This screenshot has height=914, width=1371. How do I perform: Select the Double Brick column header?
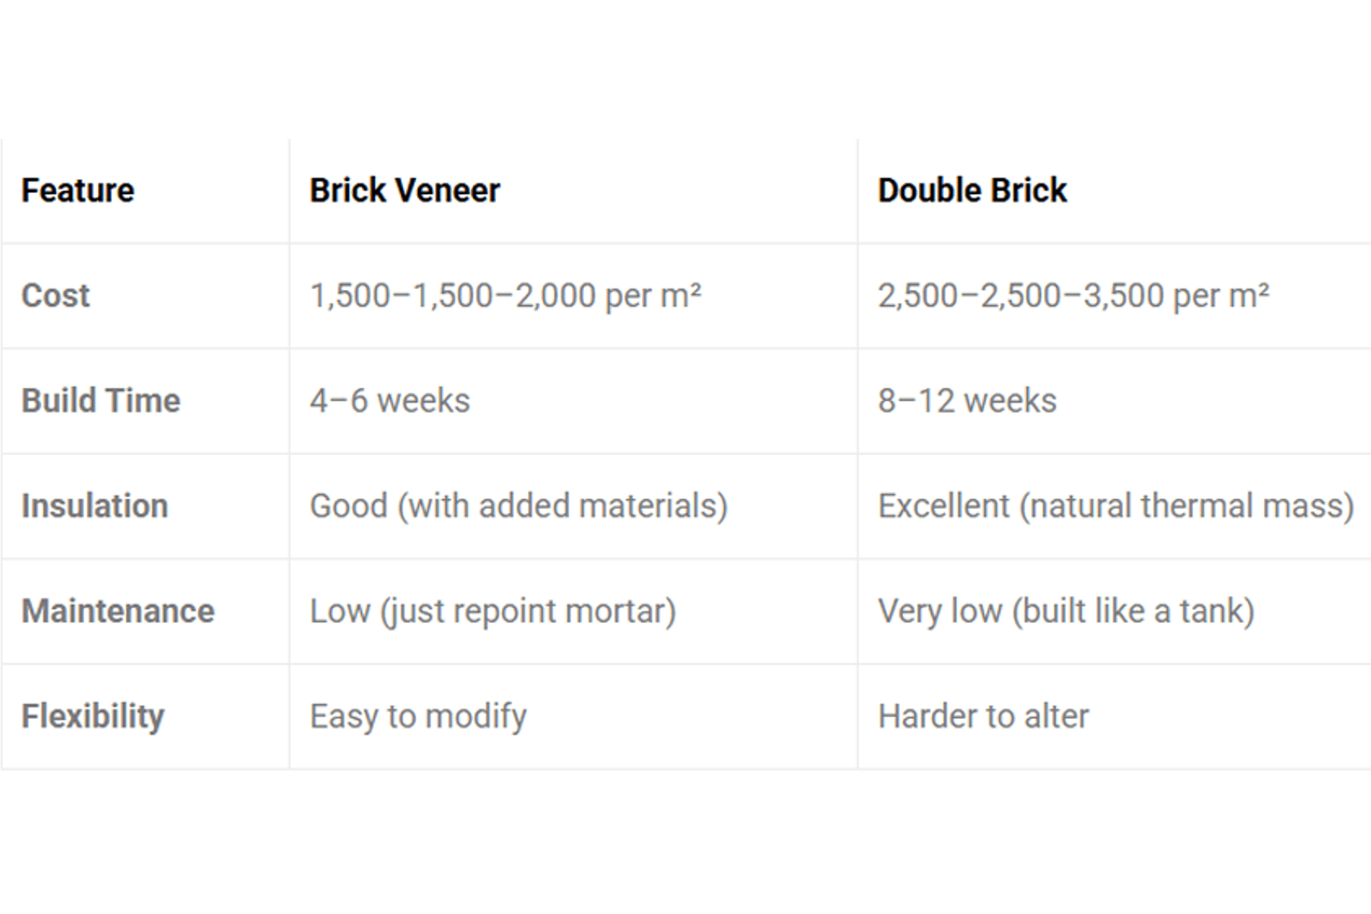[972, 191]
